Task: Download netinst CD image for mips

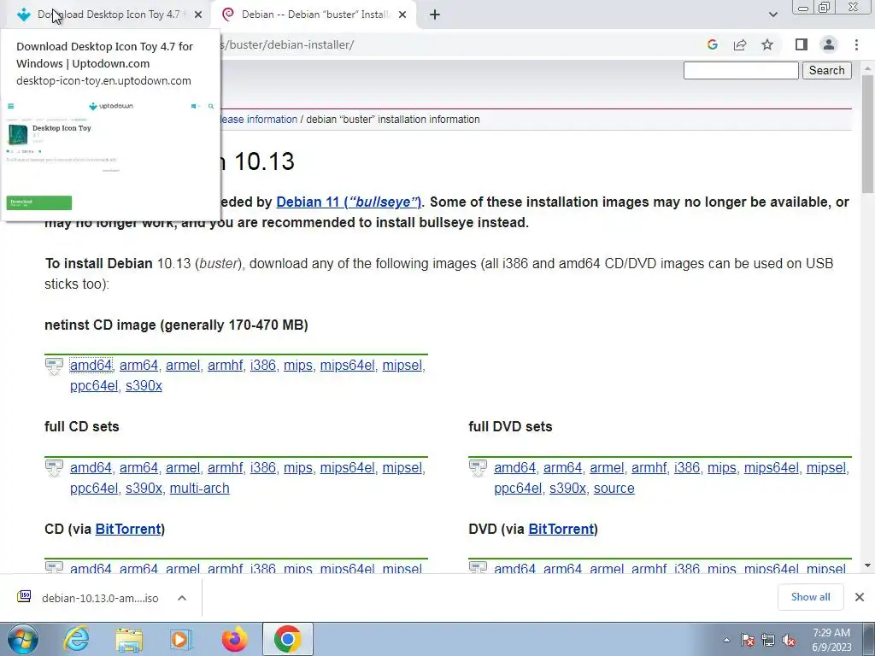Action: tap(298, 366)
